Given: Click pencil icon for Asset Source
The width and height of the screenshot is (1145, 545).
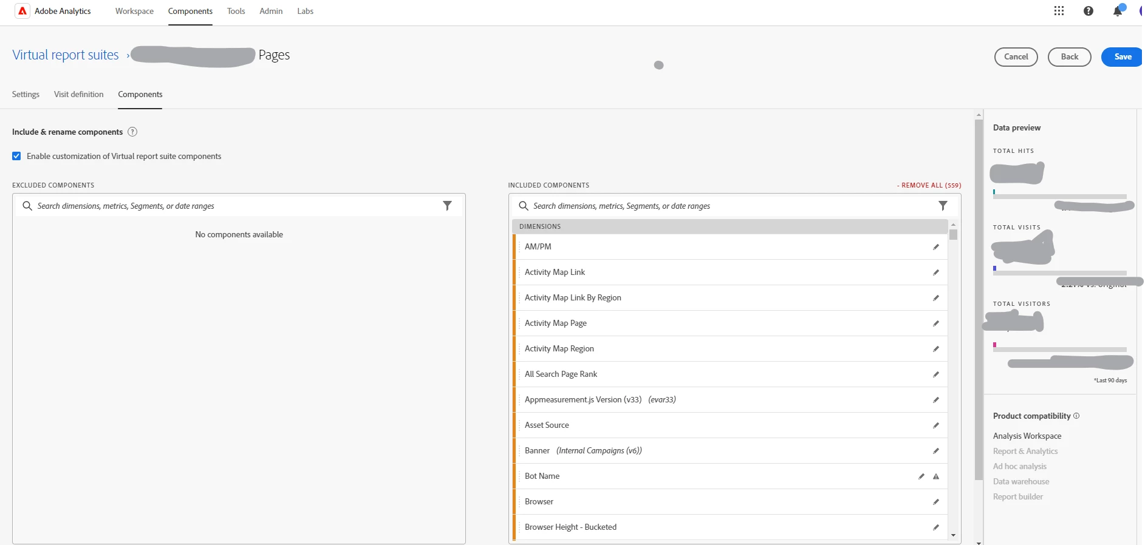Looking at the screenshot, I should click(936, 425).
